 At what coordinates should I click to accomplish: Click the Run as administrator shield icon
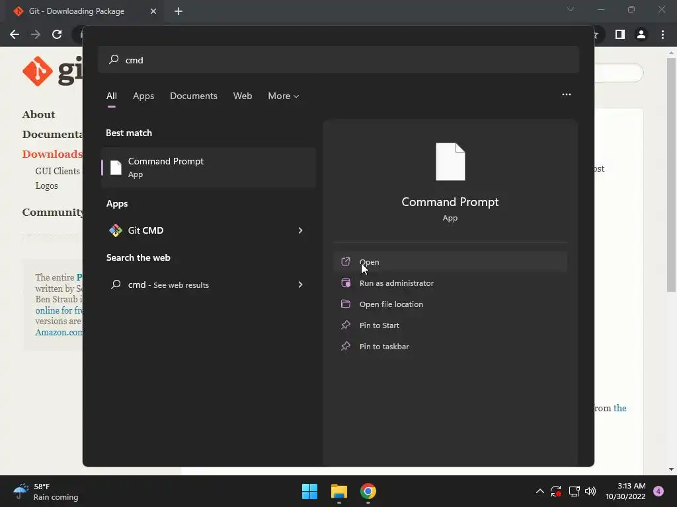tap(346, 283)
